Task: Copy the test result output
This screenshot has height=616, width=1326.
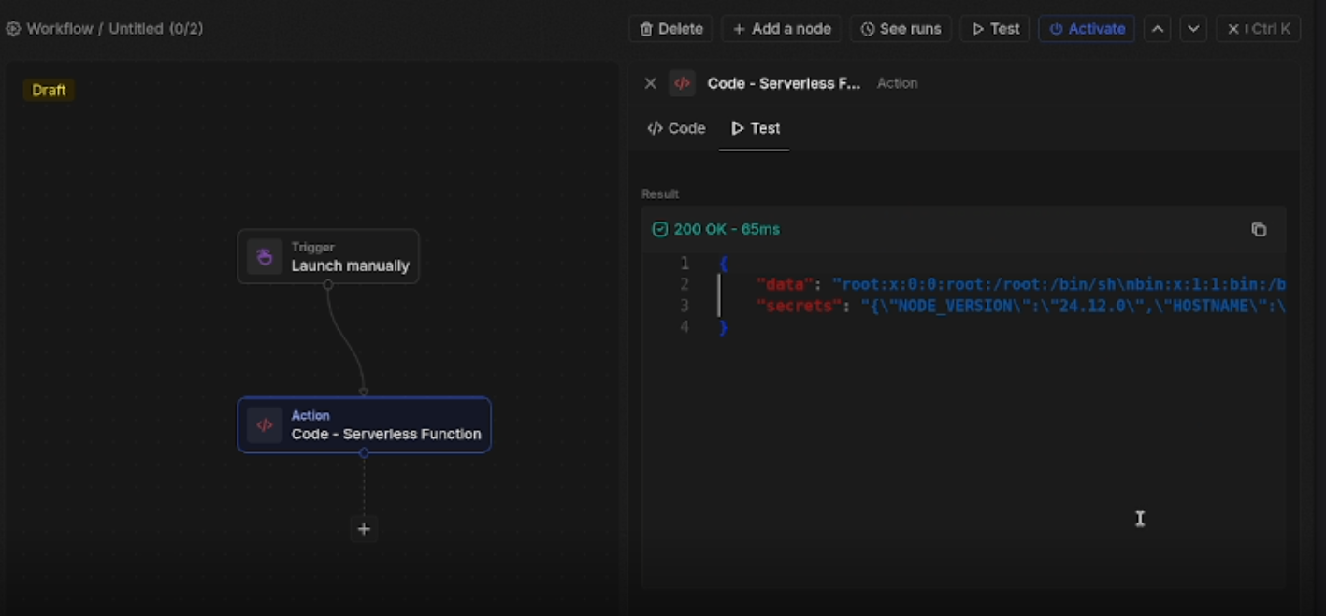Action: pos(1259,229)
